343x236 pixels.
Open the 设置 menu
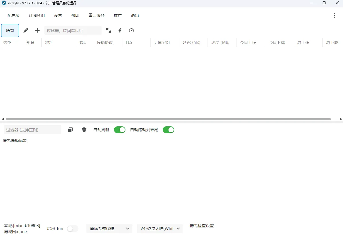[x=58, y=15]
